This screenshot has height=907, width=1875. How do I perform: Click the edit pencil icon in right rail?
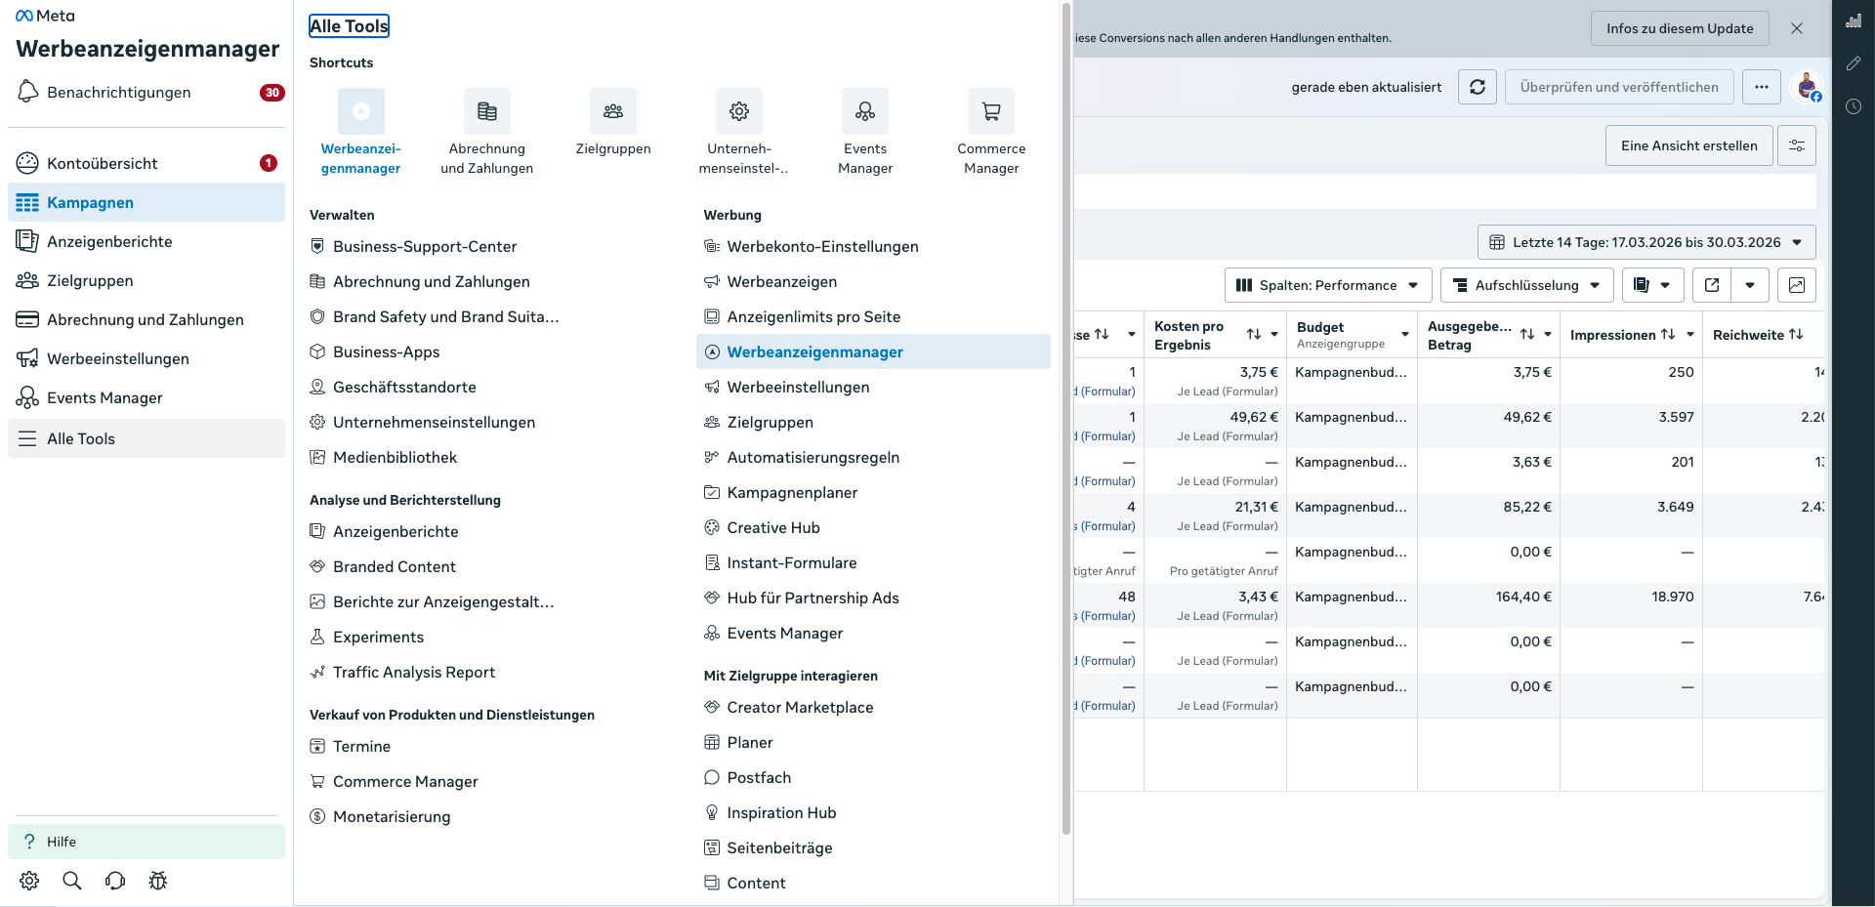tap(1854, 63)
